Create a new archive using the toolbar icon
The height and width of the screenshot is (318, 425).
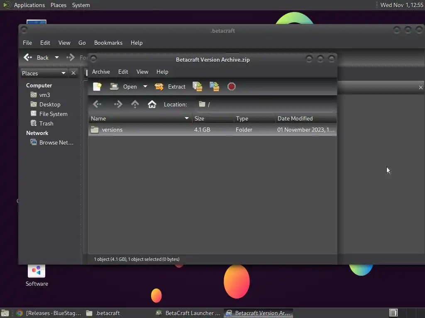pyautogui.click(x=97, y=87)
